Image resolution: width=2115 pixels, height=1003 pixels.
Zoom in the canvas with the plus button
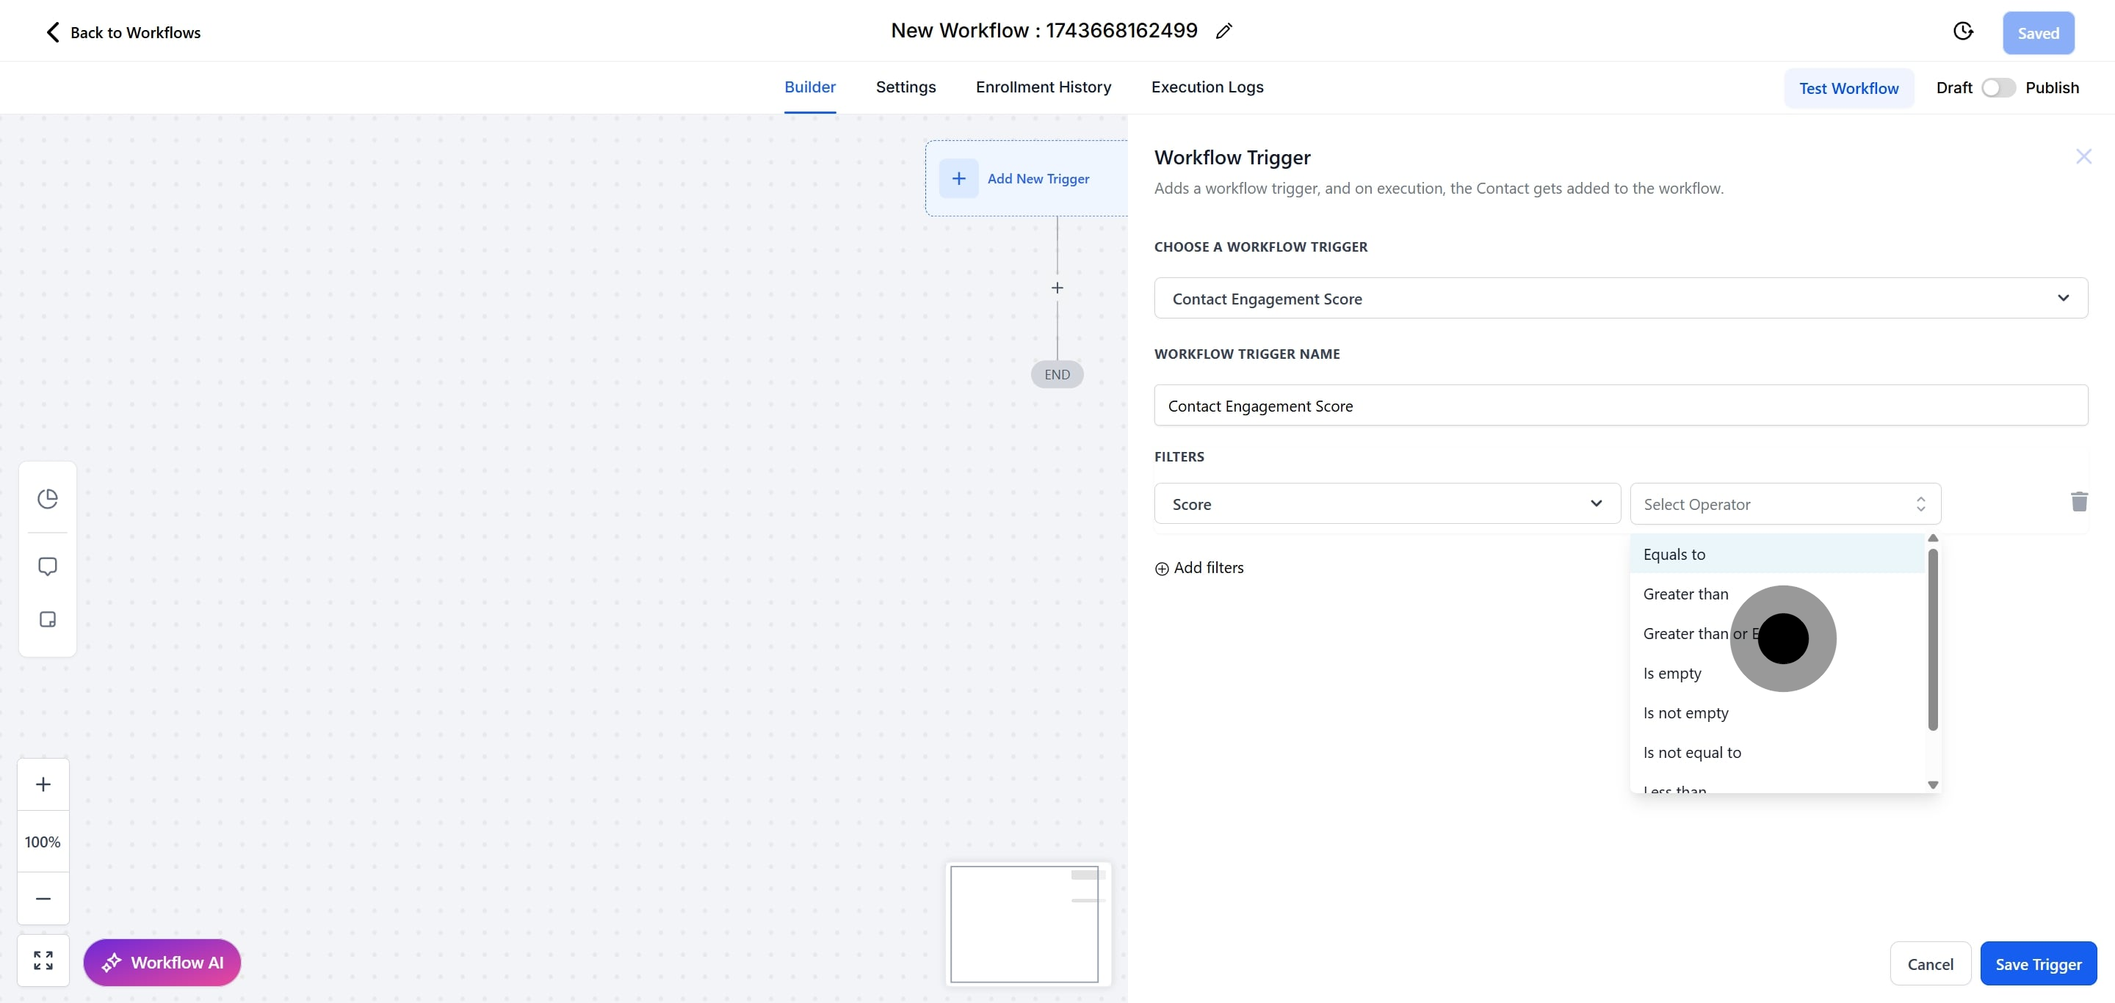click(x=43, y=784)
